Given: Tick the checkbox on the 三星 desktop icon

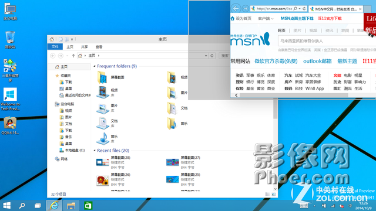Looking at the screenshot, I should click(5, 61).
